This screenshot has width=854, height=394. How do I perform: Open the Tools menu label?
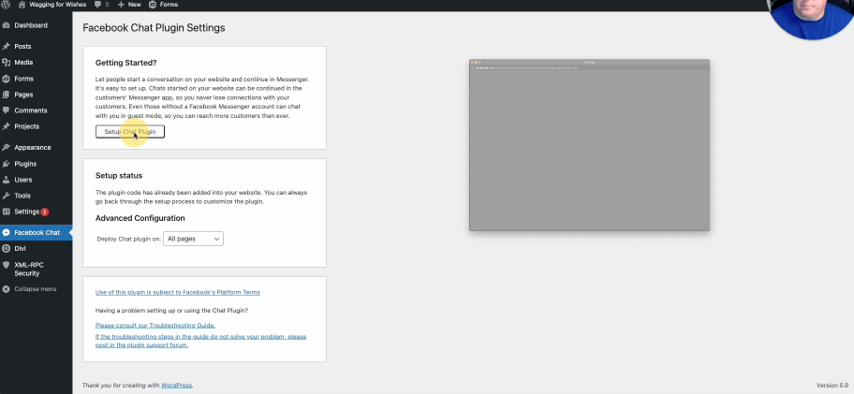(22, 196)
